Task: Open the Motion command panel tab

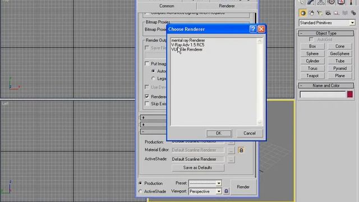Action: pyautogui.click(x=331, y=2)
